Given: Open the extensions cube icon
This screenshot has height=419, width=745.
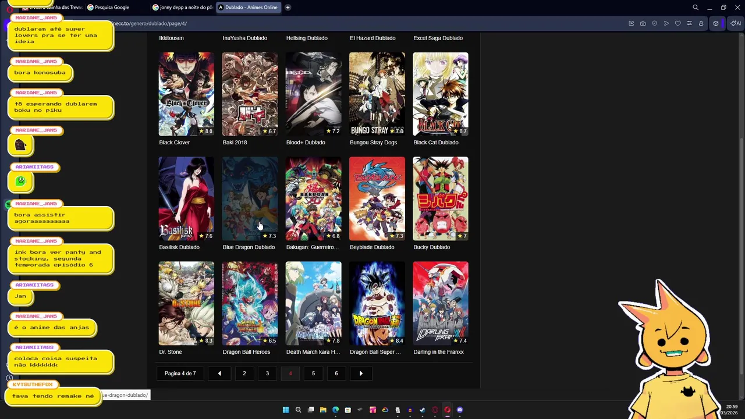Looking at the screenshot, I should 716,23.
